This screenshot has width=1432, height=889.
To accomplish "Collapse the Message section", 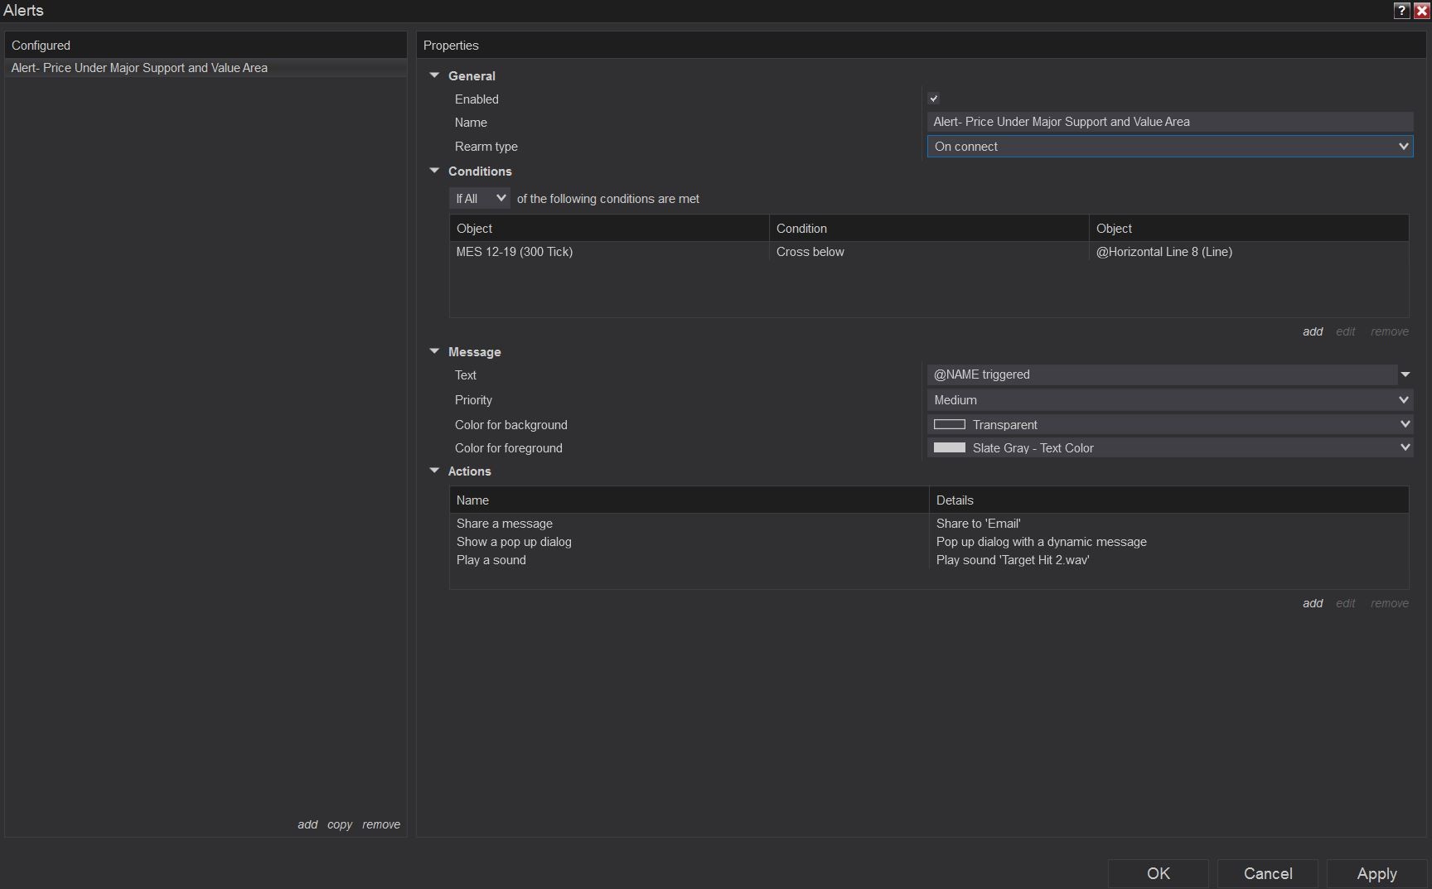I will point(434,351).
